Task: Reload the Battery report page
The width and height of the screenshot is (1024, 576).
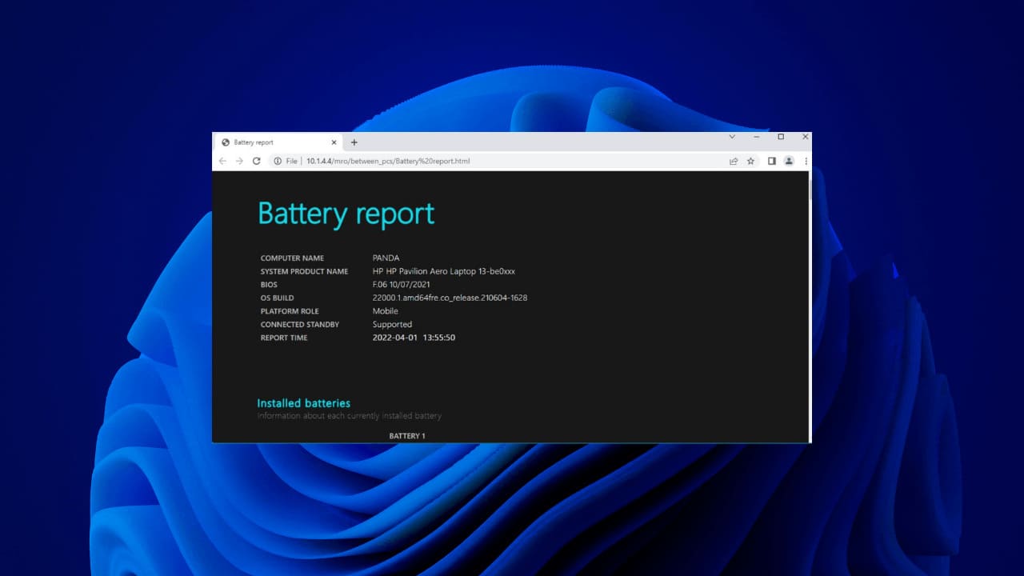Action: 256,161
